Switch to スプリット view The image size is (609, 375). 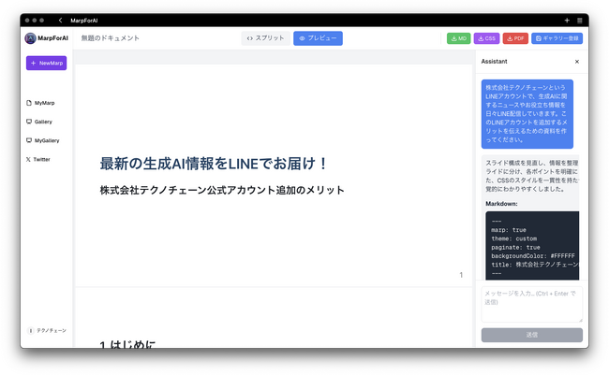(x=266, y=38)
